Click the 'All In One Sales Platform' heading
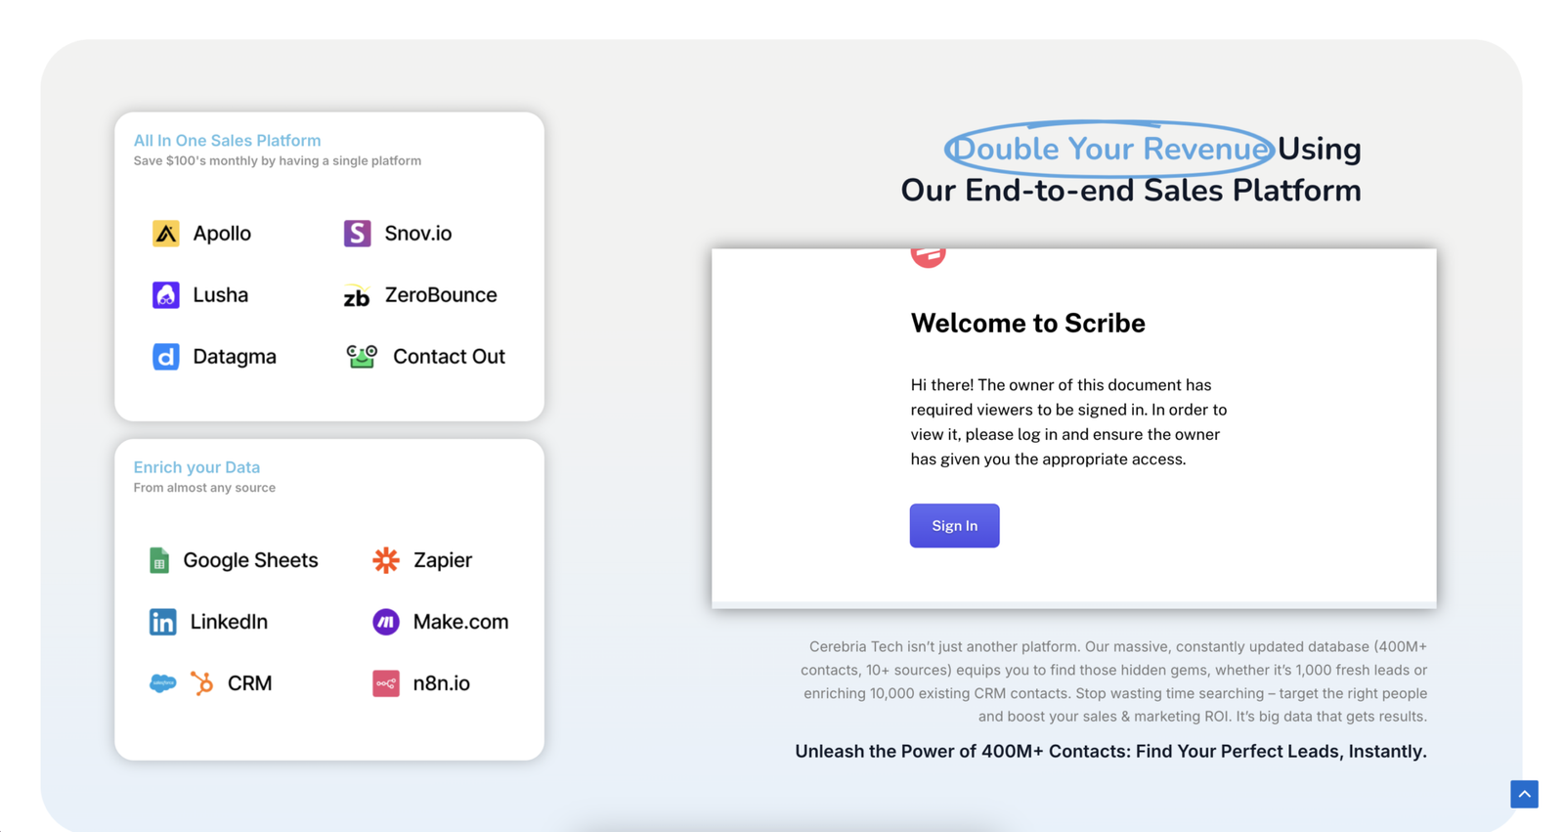The height and width of the screenshot is (832, 1564). click(227, 141)
